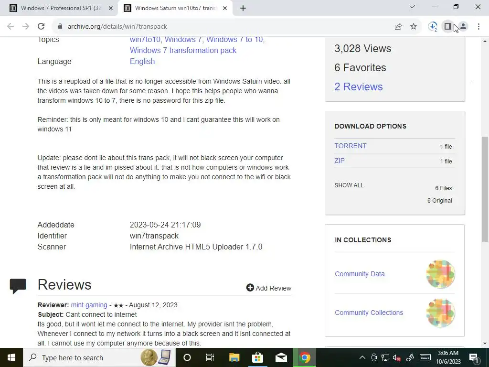
Task: Open English language link
Action: pyautogui.click(x=142, y=62)
